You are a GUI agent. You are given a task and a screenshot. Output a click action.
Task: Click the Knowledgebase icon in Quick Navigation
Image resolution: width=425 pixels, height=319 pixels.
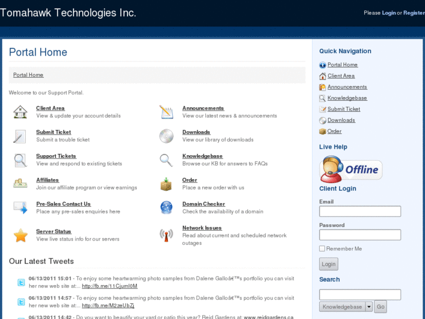coord(323,98)
